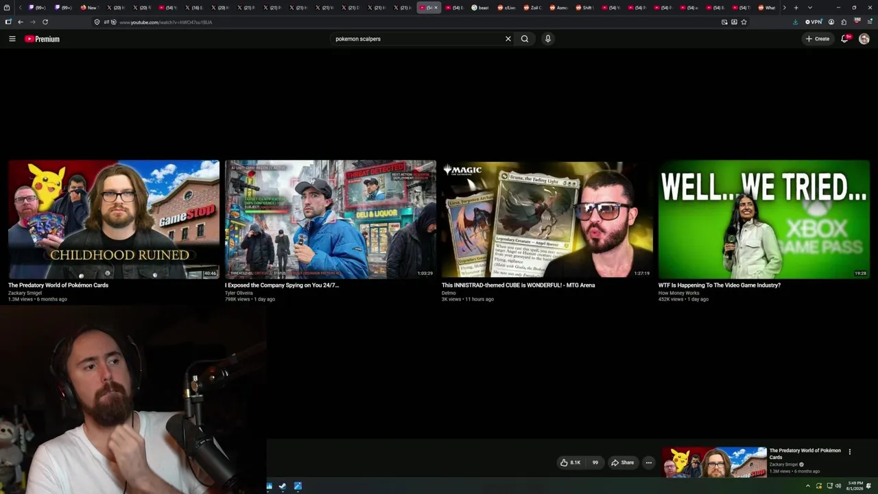Visit the How Money Works channel
Viewport: 878px width, 494px height.
point(678,293)
